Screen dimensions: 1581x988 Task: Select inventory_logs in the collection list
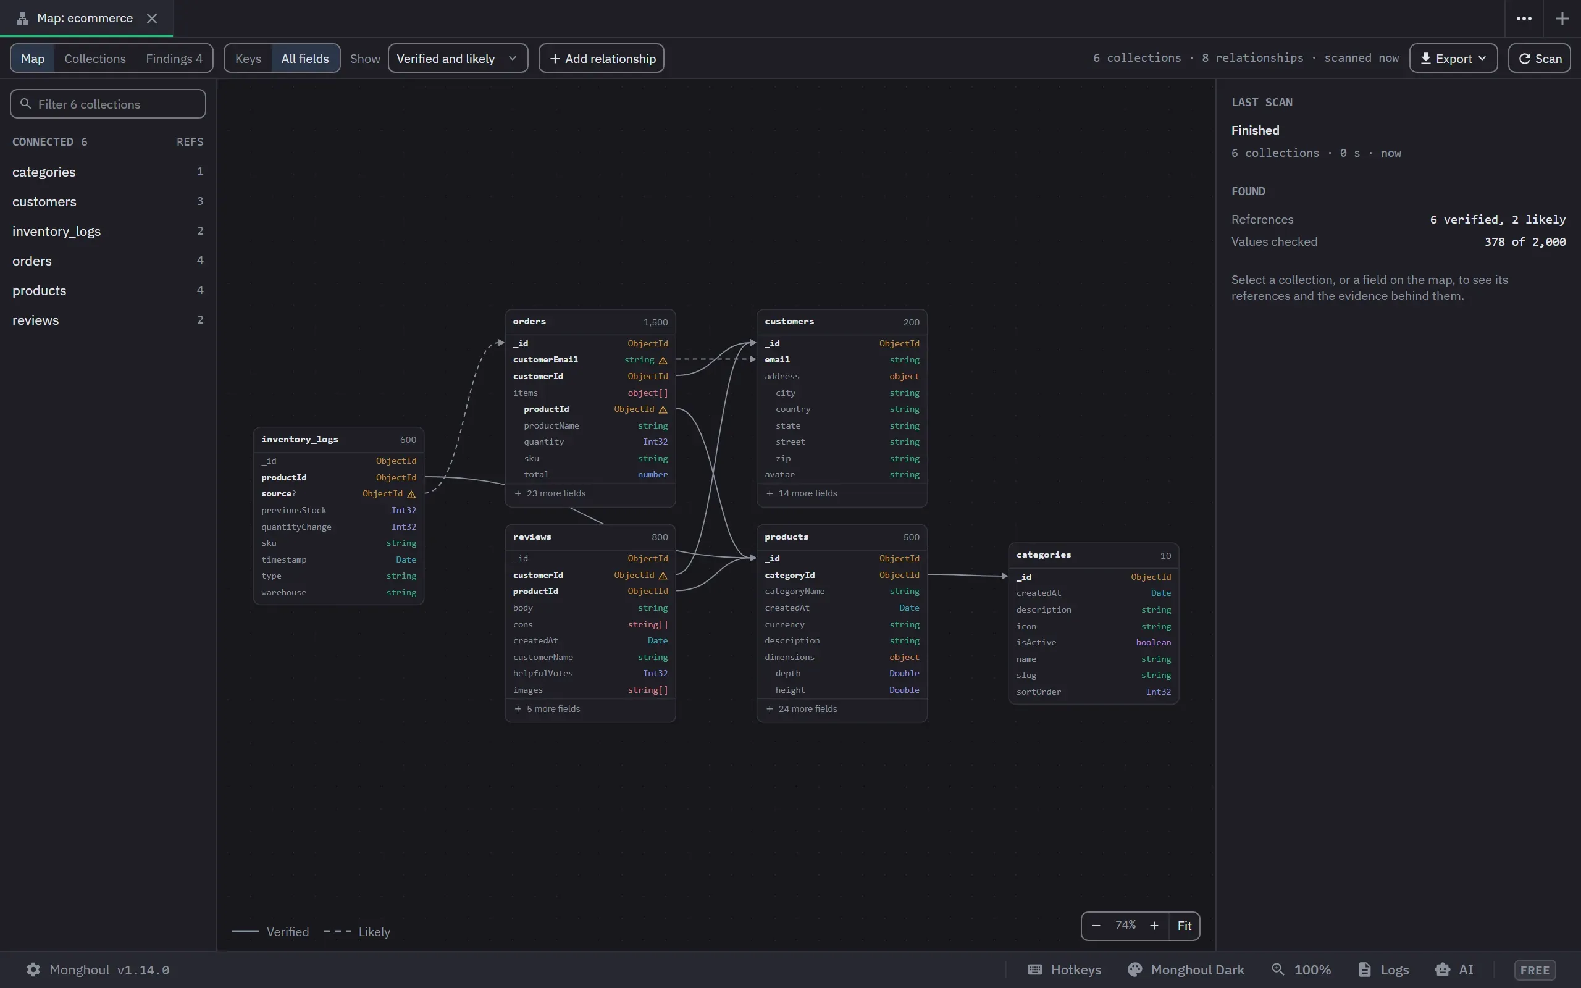coord(108,232)
